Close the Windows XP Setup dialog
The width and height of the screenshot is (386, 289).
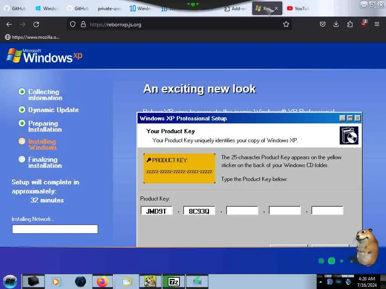click(357, 118)
